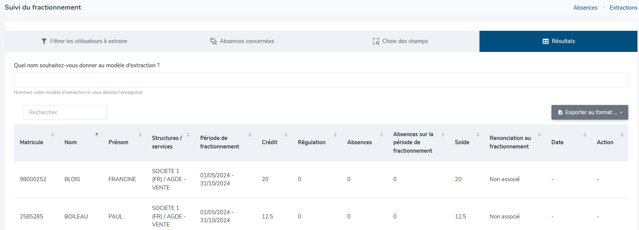Click the sort icon beside Matricule column
This screenshot has width=639, height=230.
click(x=53, y=135)
